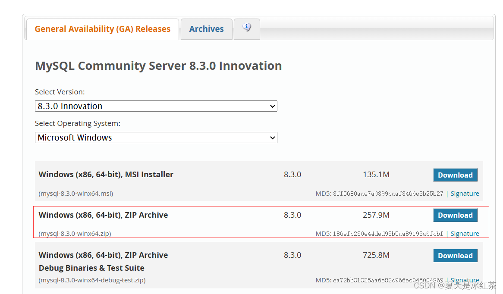Select the MySQL Community Server 8.3.0 Innovation heading

[158, 66]
